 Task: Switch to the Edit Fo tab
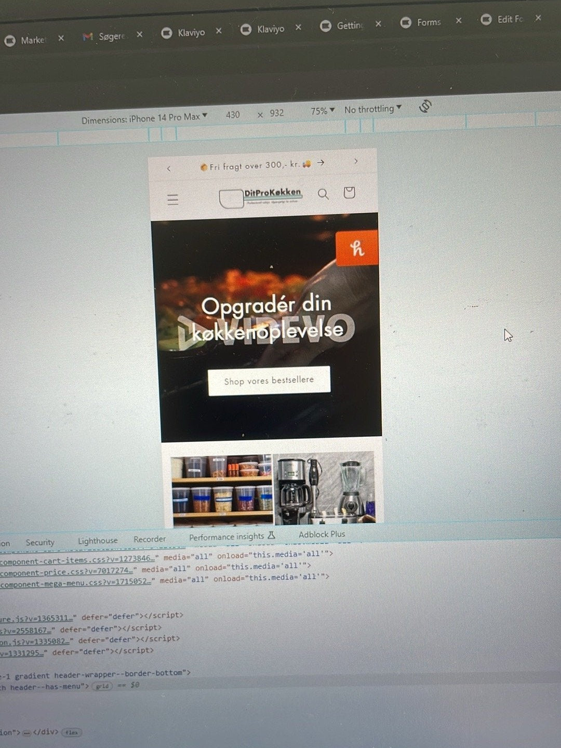pyautogui.click(x=502, y=19)
